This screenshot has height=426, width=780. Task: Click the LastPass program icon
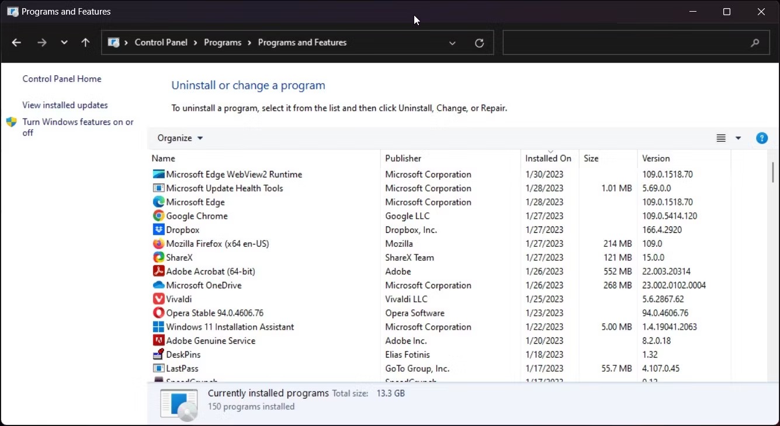click(x=158, y=368)
